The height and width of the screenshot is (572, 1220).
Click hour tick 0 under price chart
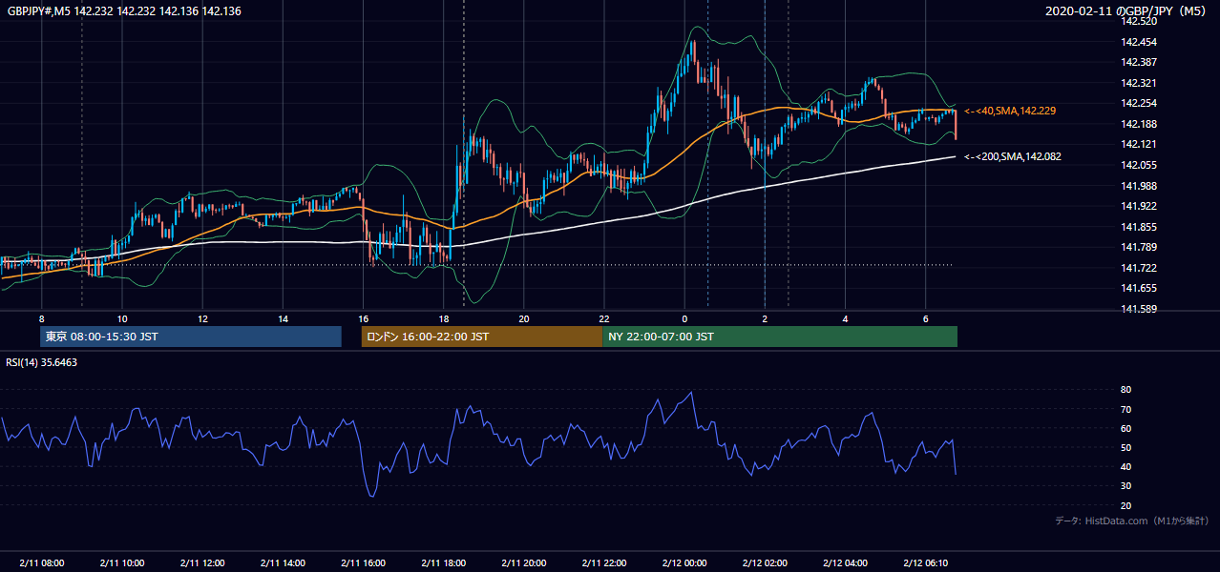684,318
